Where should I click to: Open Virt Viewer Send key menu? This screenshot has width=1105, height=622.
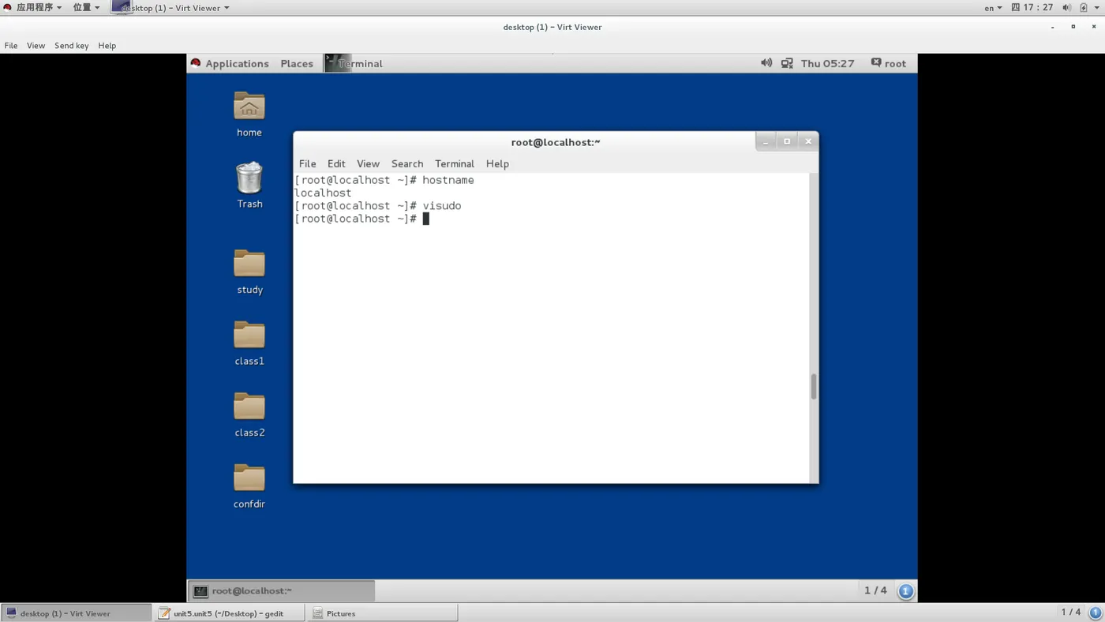click(x=71, y=45)
